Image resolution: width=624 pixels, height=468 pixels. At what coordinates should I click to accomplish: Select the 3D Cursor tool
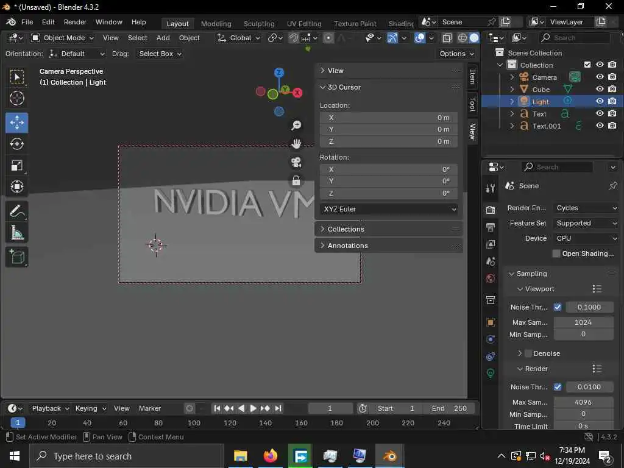(16, 98)
